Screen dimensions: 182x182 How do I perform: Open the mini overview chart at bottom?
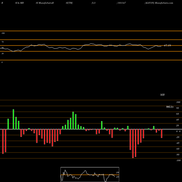(90, 174)
